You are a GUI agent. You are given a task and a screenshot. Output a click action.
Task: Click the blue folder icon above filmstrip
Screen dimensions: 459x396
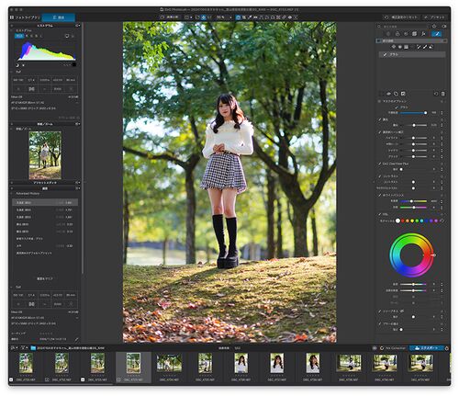(x=33, y=348)
